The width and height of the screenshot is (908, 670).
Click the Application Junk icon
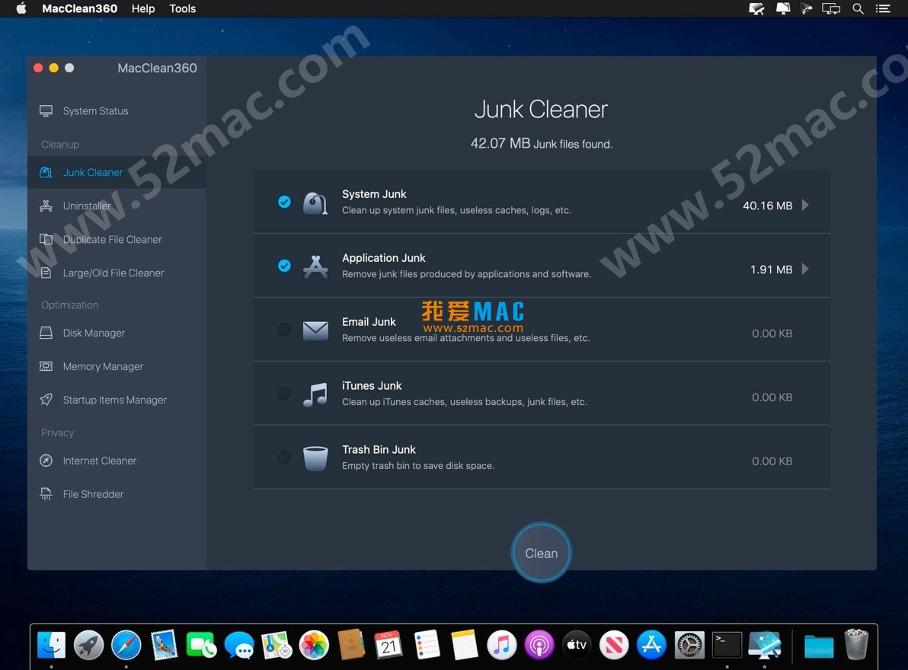click(x=315, y=266)
